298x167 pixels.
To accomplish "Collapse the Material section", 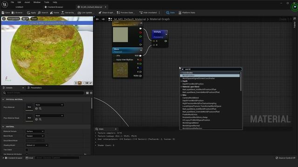I will (3, 127).
